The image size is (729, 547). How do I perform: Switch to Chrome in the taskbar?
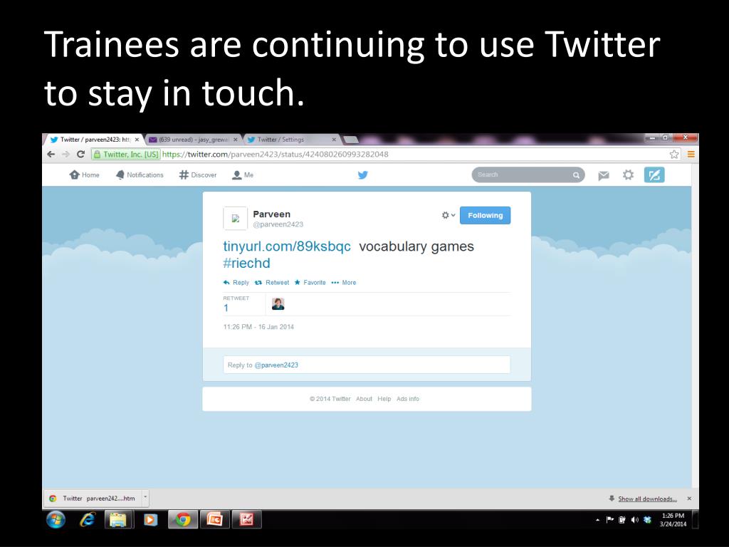(x=183, y=519)
